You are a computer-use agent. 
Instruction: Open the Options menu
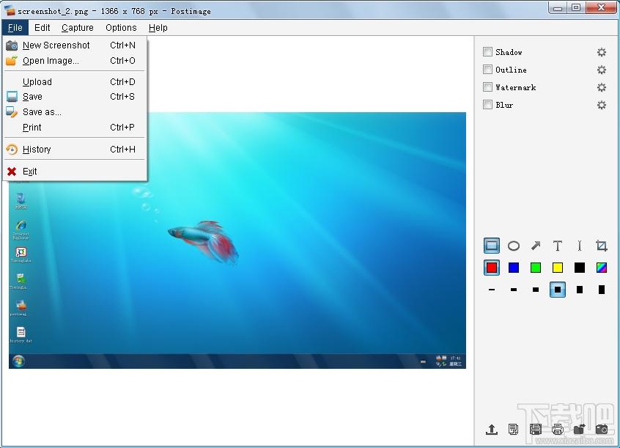[121, 28]
